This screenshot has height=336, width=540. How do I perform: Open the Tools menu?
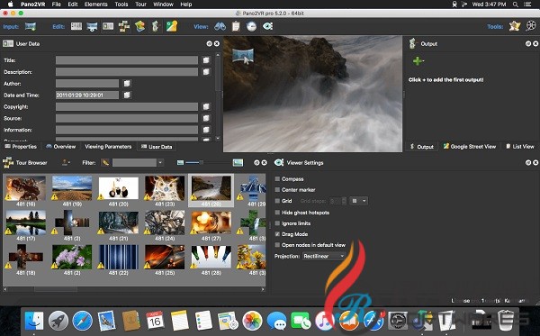point(121,5)
